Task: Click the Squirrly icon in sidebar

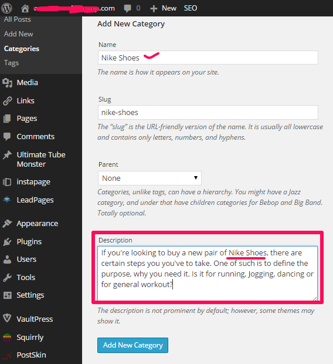Action: click(7, 338)
